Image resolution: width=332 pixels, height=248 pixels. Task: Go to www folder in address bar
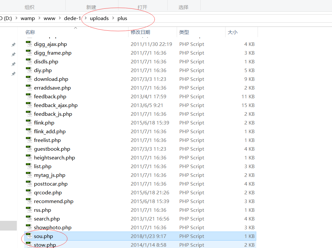(x=50, y=18)
